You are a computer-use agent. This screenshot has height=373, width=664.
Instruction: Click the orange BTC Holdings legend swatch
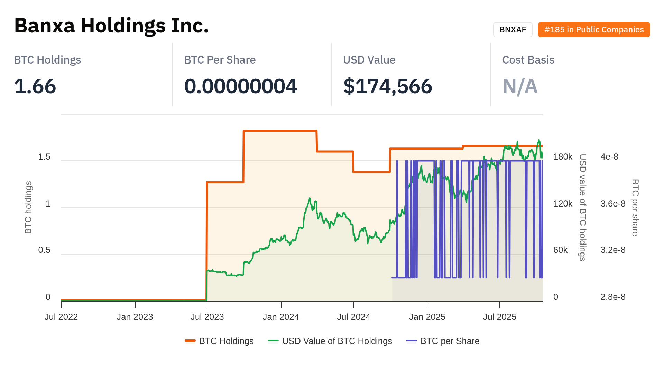click(190, 341)
